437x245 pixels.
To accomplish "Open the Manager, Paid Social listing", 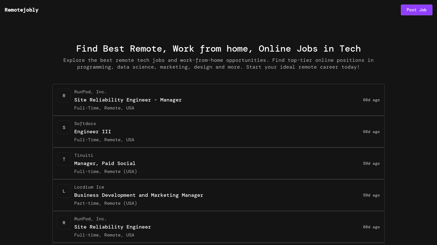I will (105, 163).
